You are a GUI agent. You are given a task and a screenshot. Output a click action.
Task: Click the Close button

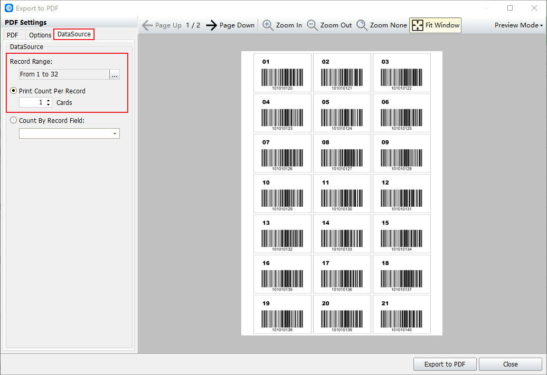[x=511, y=364]
